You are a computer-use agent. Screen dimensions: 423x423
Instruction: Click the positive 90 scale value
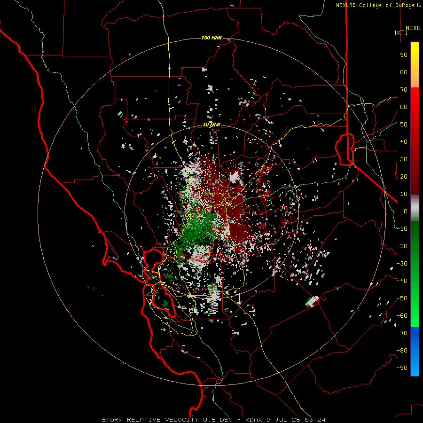pos(404,55)
